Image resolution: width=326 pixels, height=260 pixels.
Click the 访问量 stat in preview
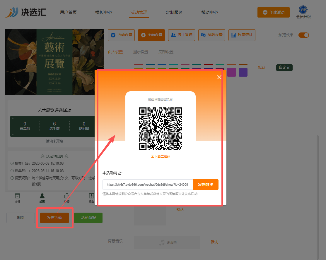(84, 126)
